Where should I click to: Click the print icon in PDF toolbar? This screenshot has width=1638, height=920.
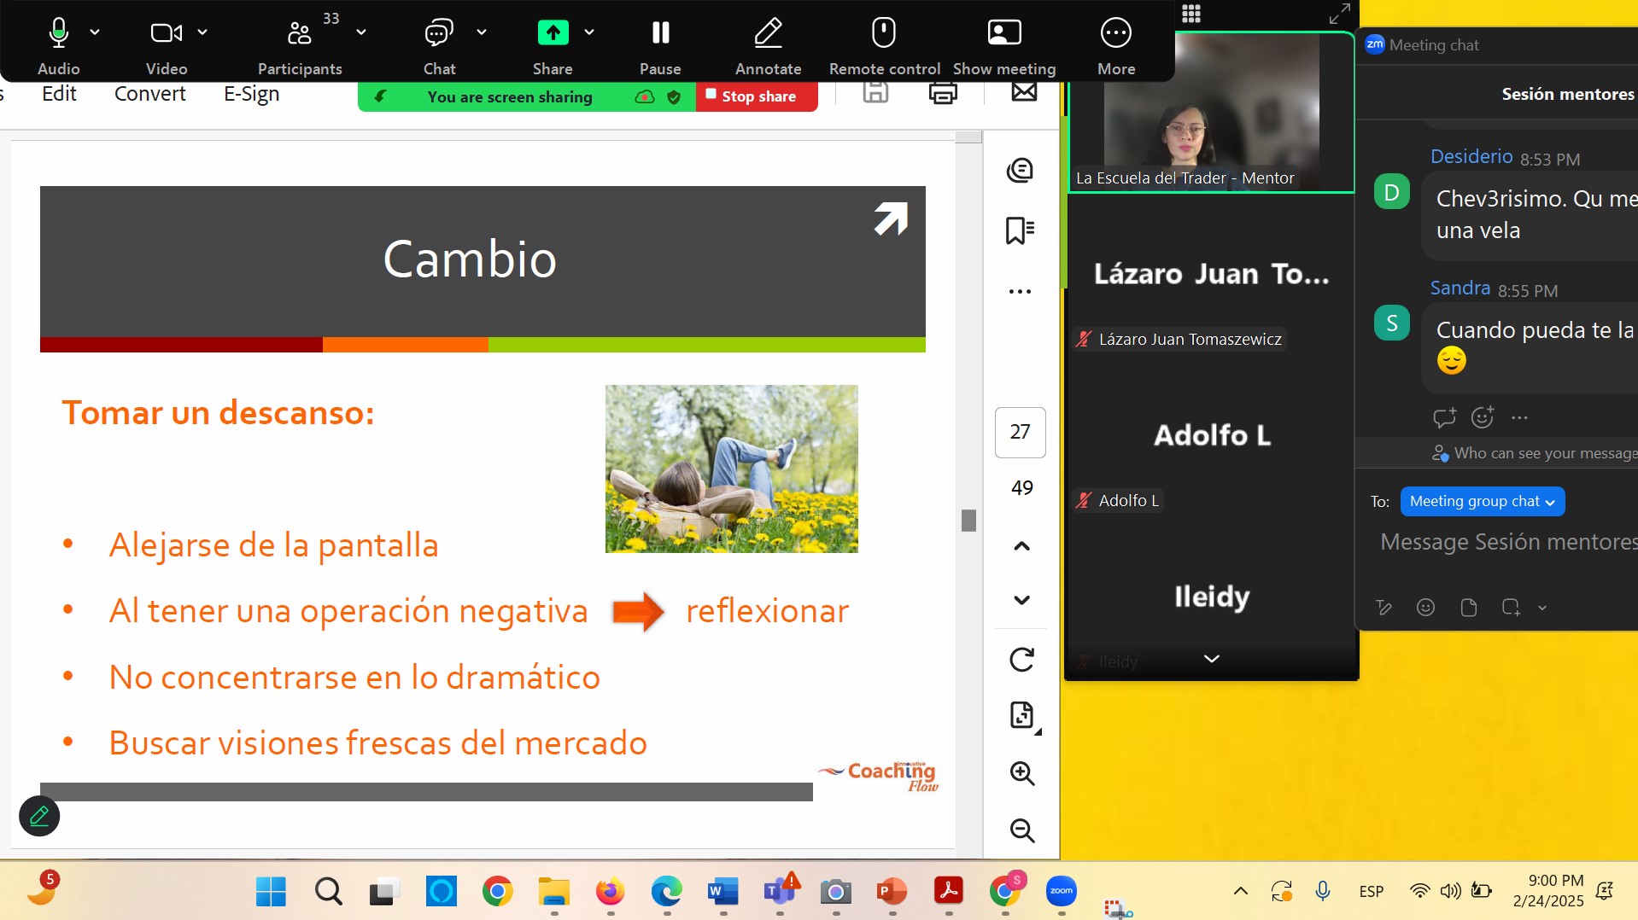942,93
